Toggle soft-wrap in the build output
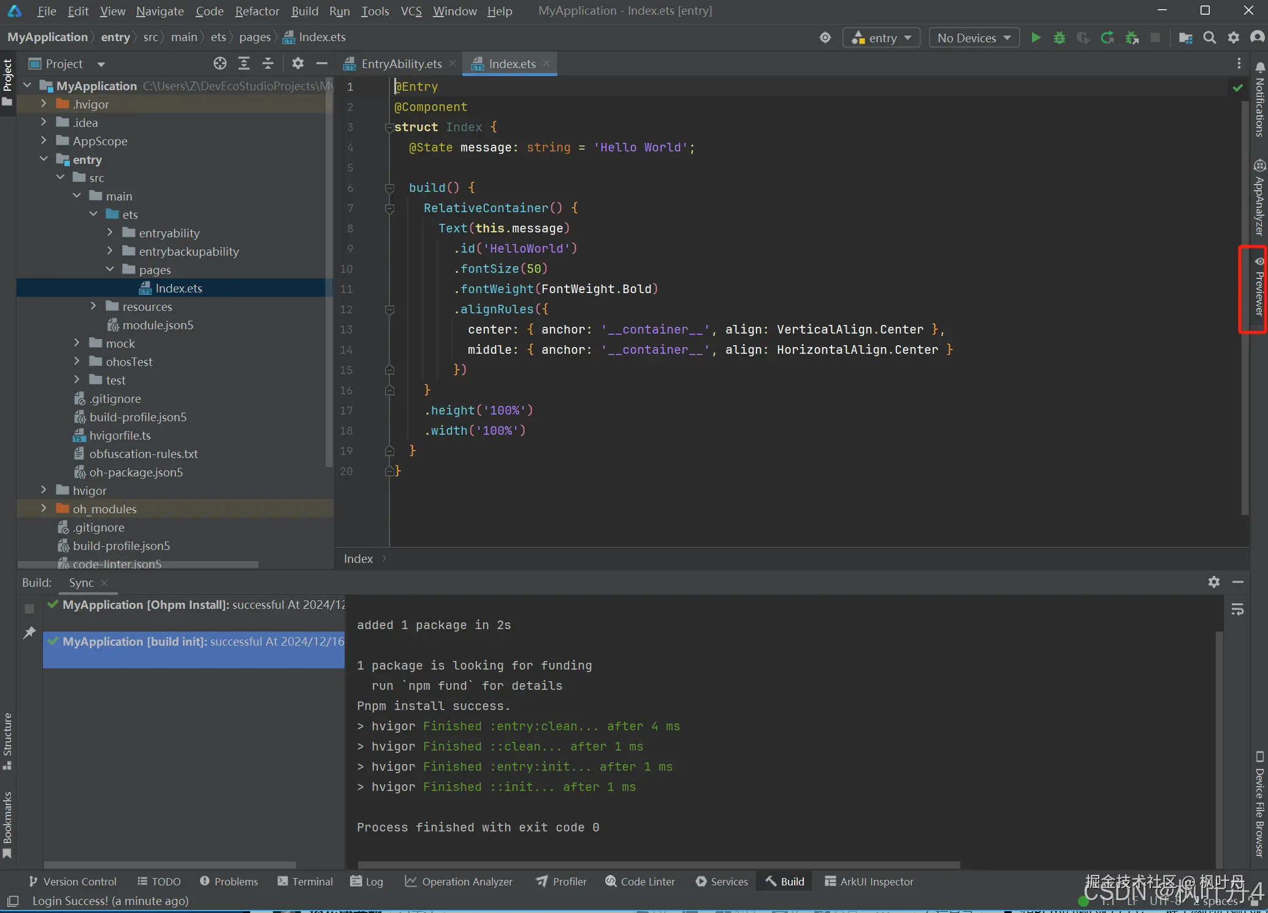The image size is (1268, 913). (1237, 609)
